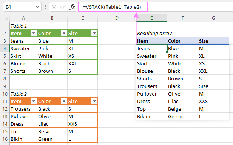Screen dimensions: 233x145
Task: Click the Insert Function fx icon
Action: click(x=72, y=7)
